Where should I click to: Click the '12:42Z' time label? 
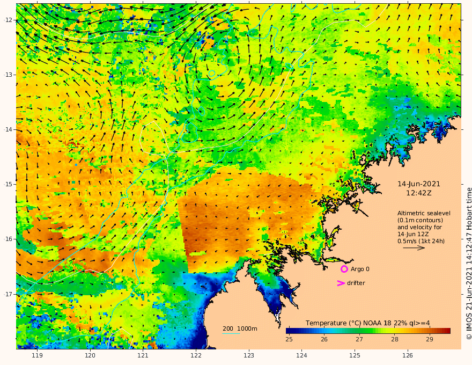(419, 193)
